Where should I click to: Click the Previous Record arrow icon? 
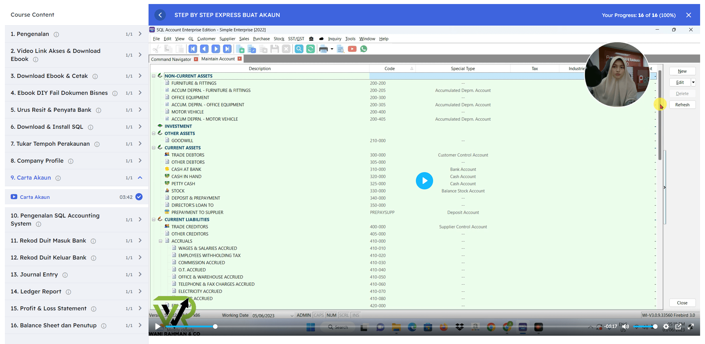tap(204, 49)
